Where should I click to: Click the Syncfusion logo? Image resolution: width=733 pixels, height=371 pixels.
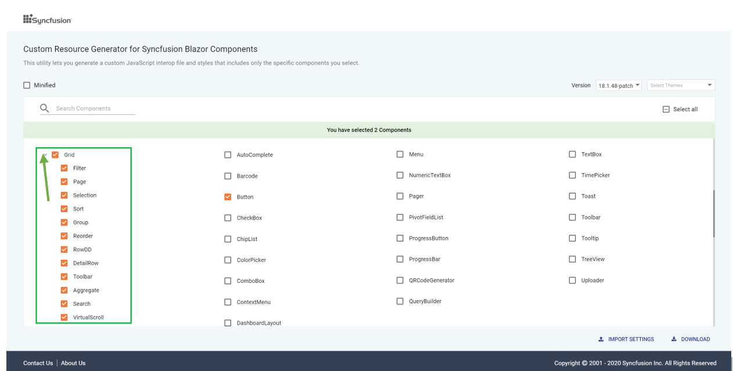tap(47, 20)
